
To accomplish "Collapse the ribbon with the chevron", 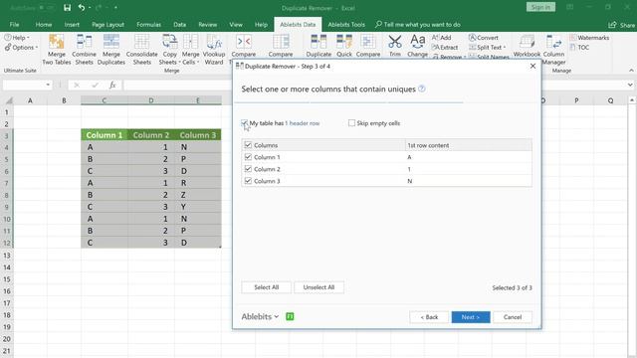I will click(631, 71).
